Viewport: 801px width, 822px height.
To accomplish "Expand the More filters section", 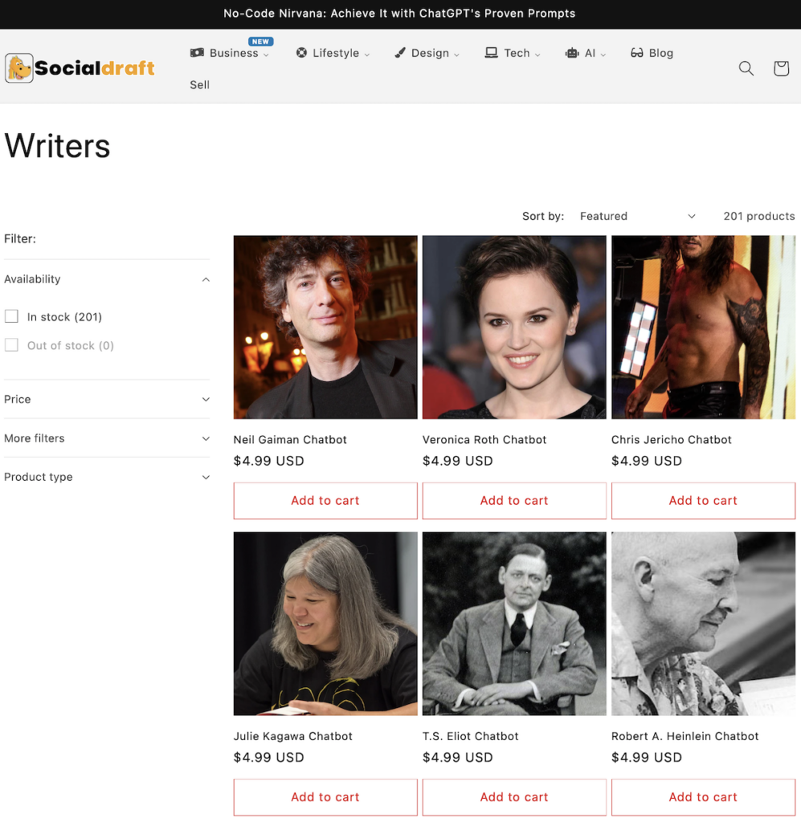I will pyautogui.click(x=107, y=437).
